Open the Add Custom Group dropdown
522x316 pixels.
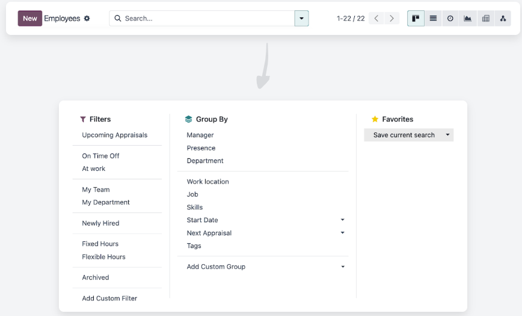point(342,267)
